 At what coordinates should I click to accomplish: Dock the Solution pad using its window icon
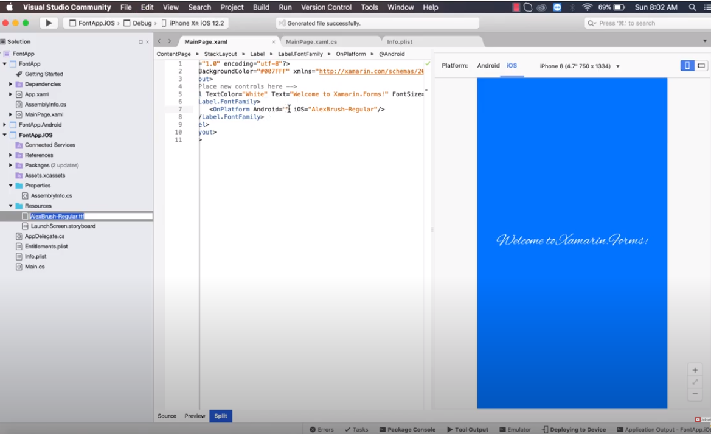140,42
